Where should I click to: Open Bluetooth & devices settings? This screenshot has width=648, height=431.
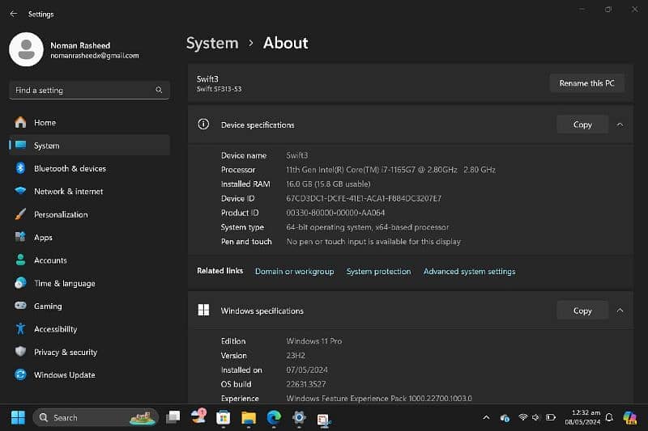pyautogui.click(x=70, y=169)
